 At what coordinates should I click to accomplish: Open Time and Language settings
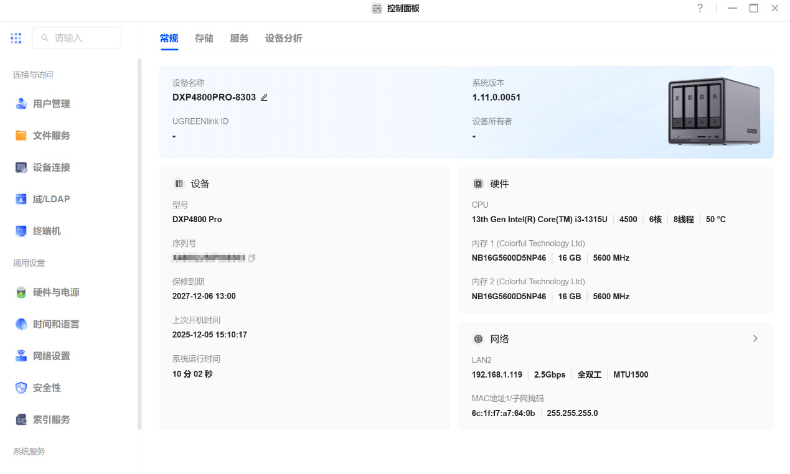click(x=55, y=324)
